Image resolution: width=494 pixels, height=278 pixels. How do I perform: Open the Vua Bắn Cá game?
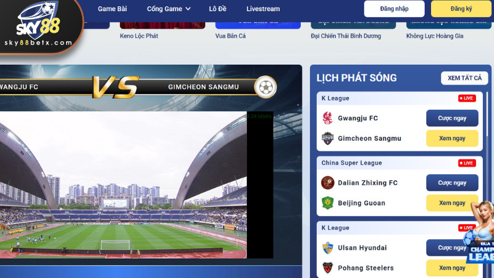pos(230,36)
